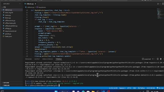Click AIBrain.py in the breadcrumb
Image resolution: width=164 pixels, height=92 pixels.
31,7
